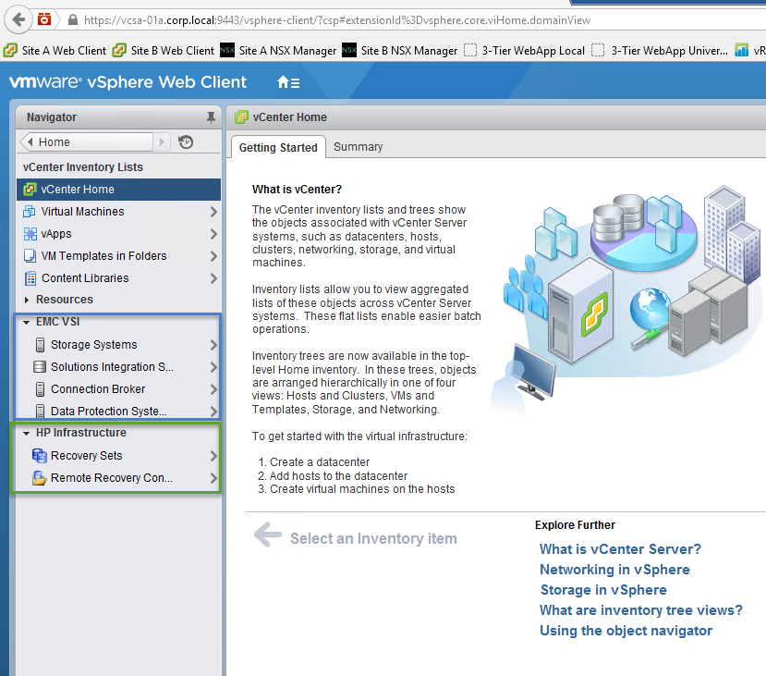Select Solutions Integration S... in the navigator
The width and height of the screenshot is (766, 676).
[117, 366]
